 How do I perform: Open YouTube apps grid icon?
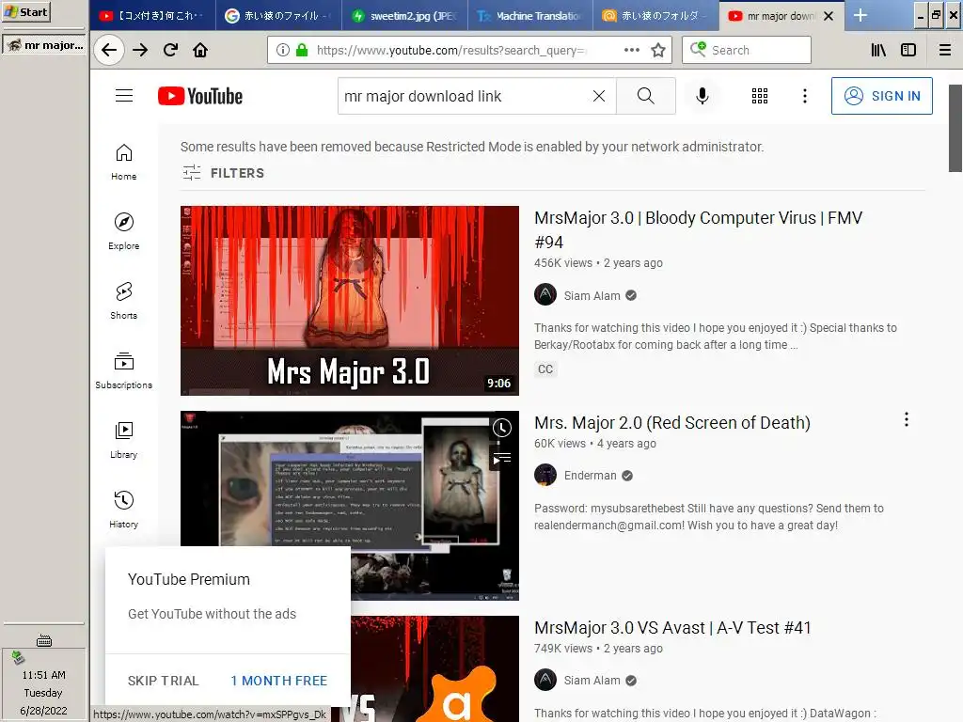[x=760, y=96]
